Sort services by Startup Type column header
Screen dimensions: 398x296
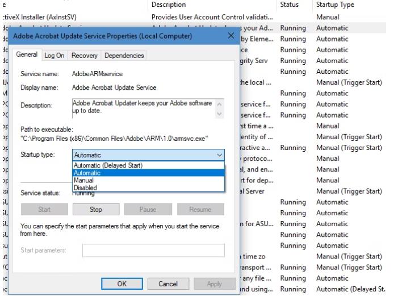[335, 5]
